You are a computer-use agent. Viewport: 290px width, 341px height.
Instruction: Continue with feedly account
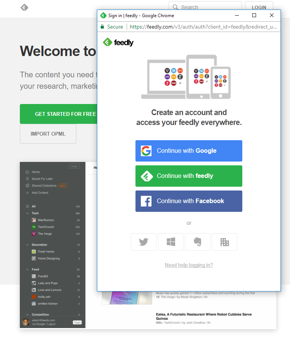tap(188, 176)
